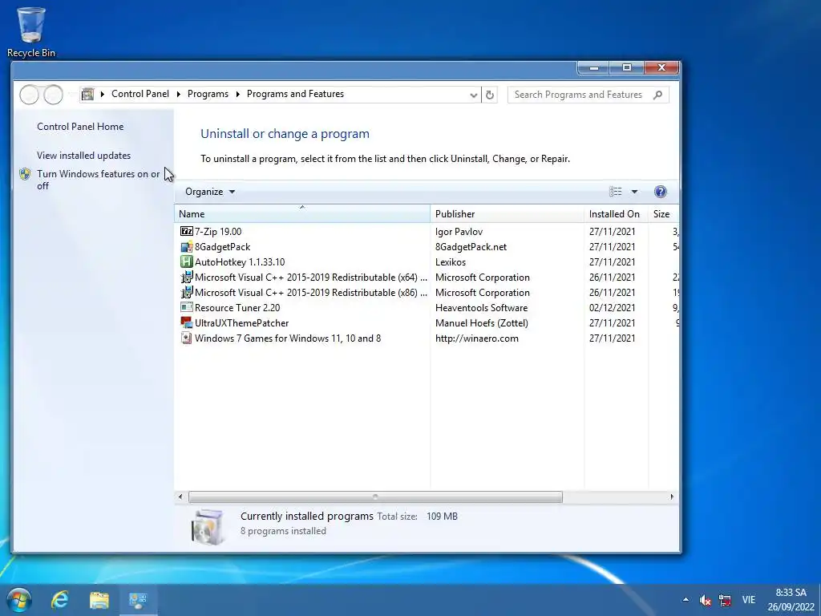
Task: Sort by the Publisher column header
Action: coord(507,213)
